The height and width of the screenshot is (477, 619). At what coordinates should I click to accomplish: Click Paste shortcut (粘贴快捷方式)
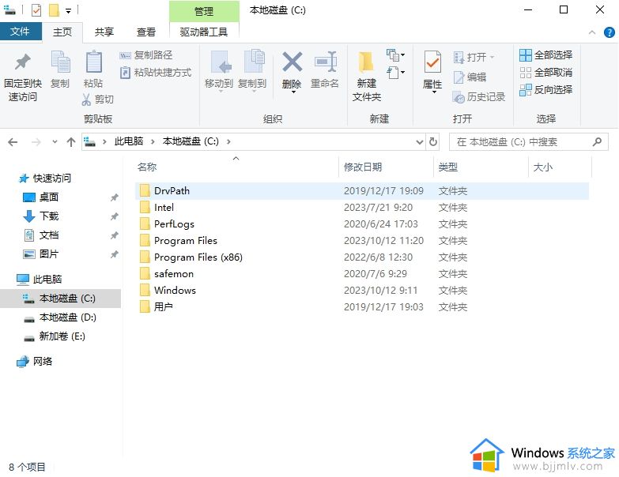(x=156, y=73)
